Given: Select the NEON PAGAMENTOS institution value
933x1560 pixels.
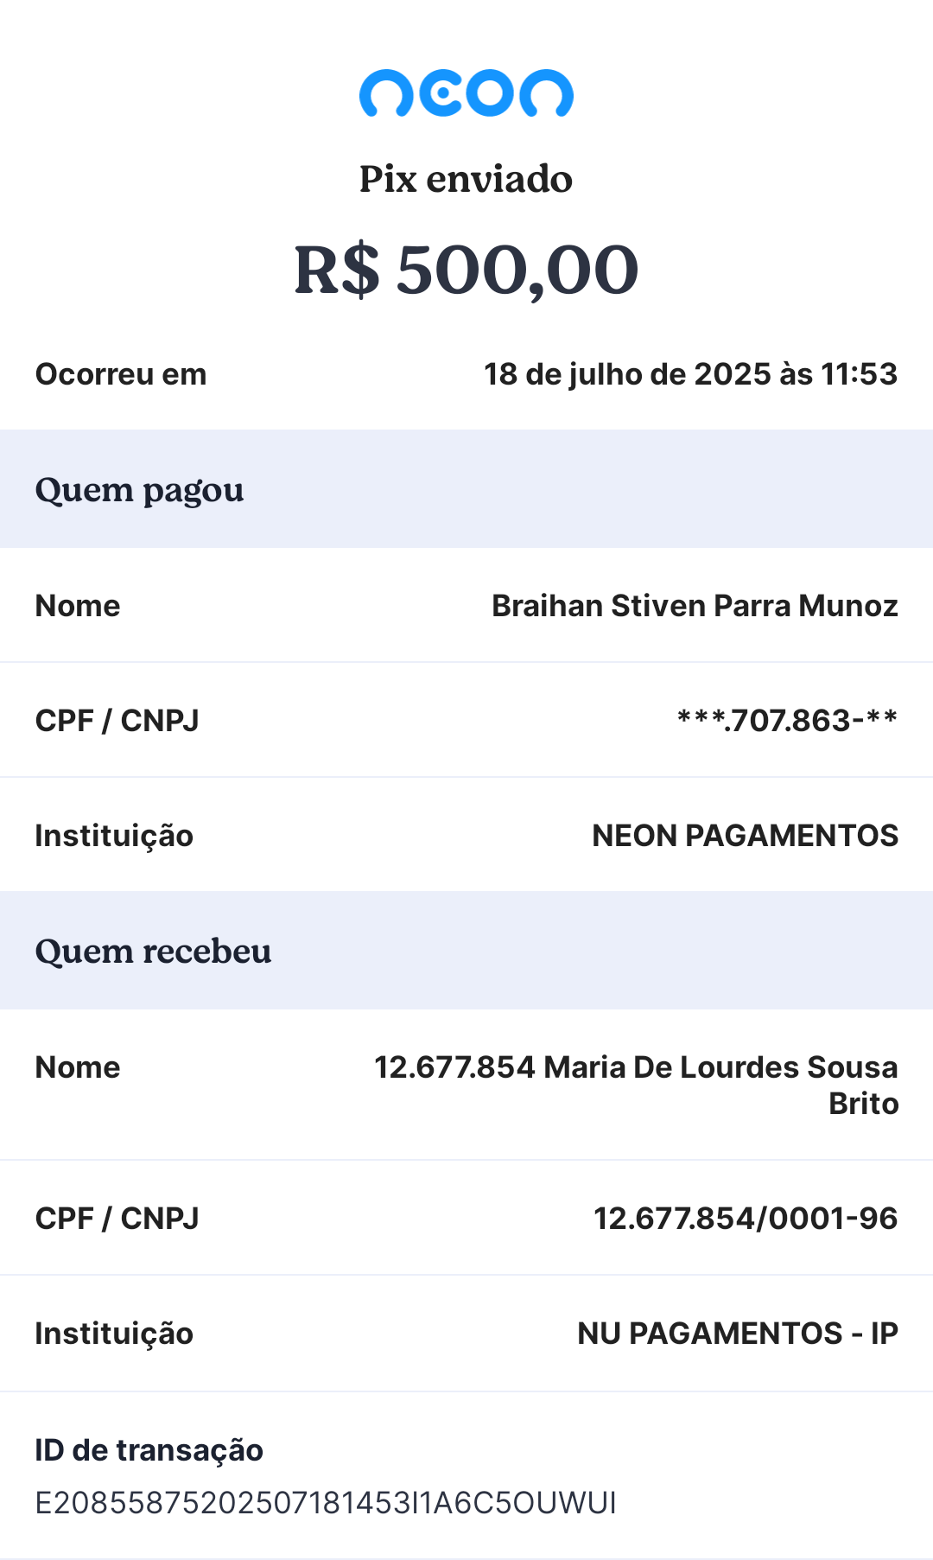Looking at the screenshot, I should click(x=745, y=836).
